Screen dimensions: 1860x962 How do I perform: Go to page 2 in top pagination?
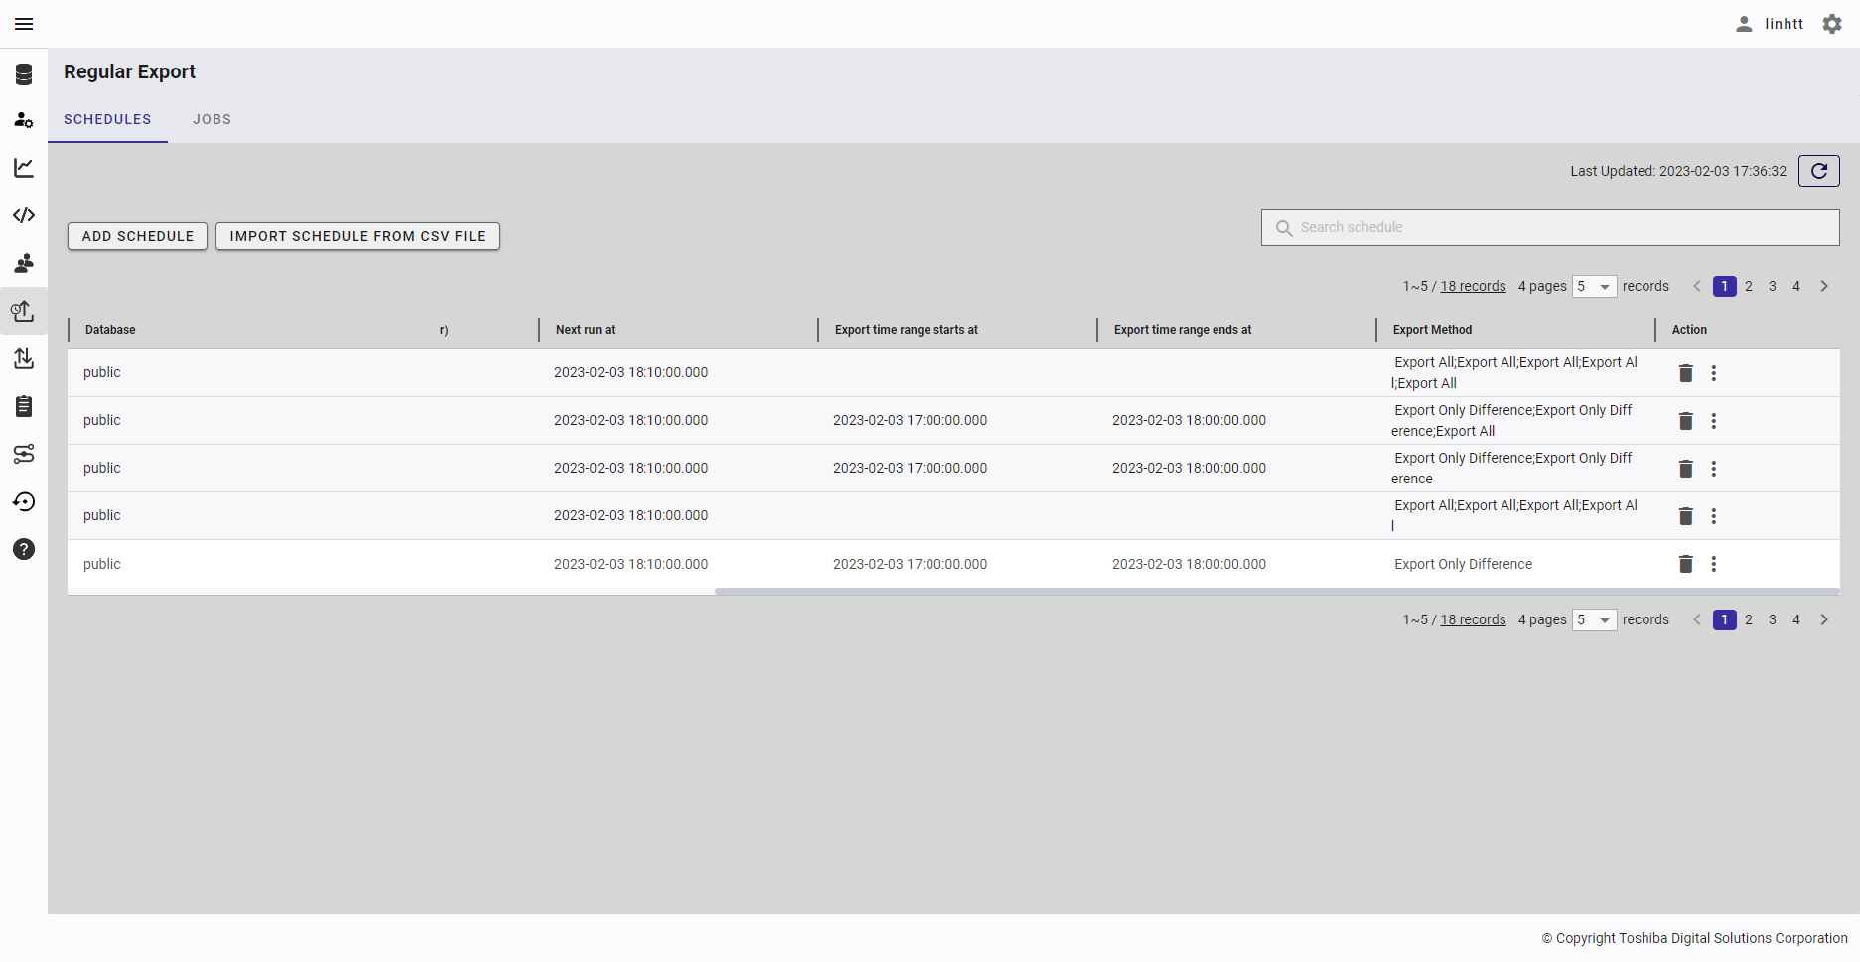[1749, 286]
